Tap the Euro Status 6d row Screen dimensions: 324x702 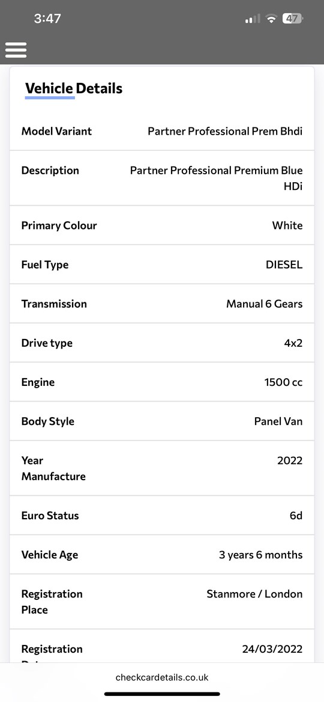pyautogui.click(x=162, y=515)
